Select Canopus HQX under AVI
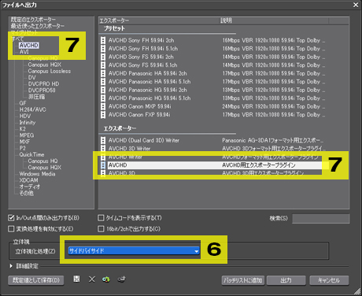The height and width of the screenshot is (296, 362). point(45,65)
